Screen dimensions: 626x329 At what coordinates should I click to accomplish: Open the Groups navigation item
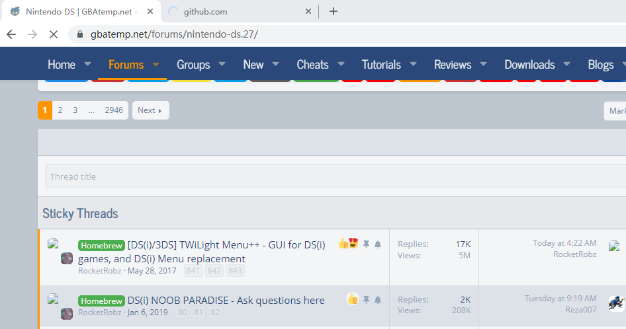[x=193, y=65]
